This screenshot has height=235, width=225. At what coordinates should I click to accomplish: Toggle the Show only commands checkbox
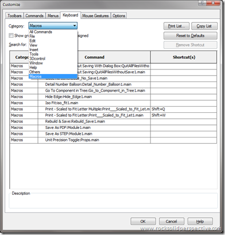pyautogui.click(x=11, y=36)
